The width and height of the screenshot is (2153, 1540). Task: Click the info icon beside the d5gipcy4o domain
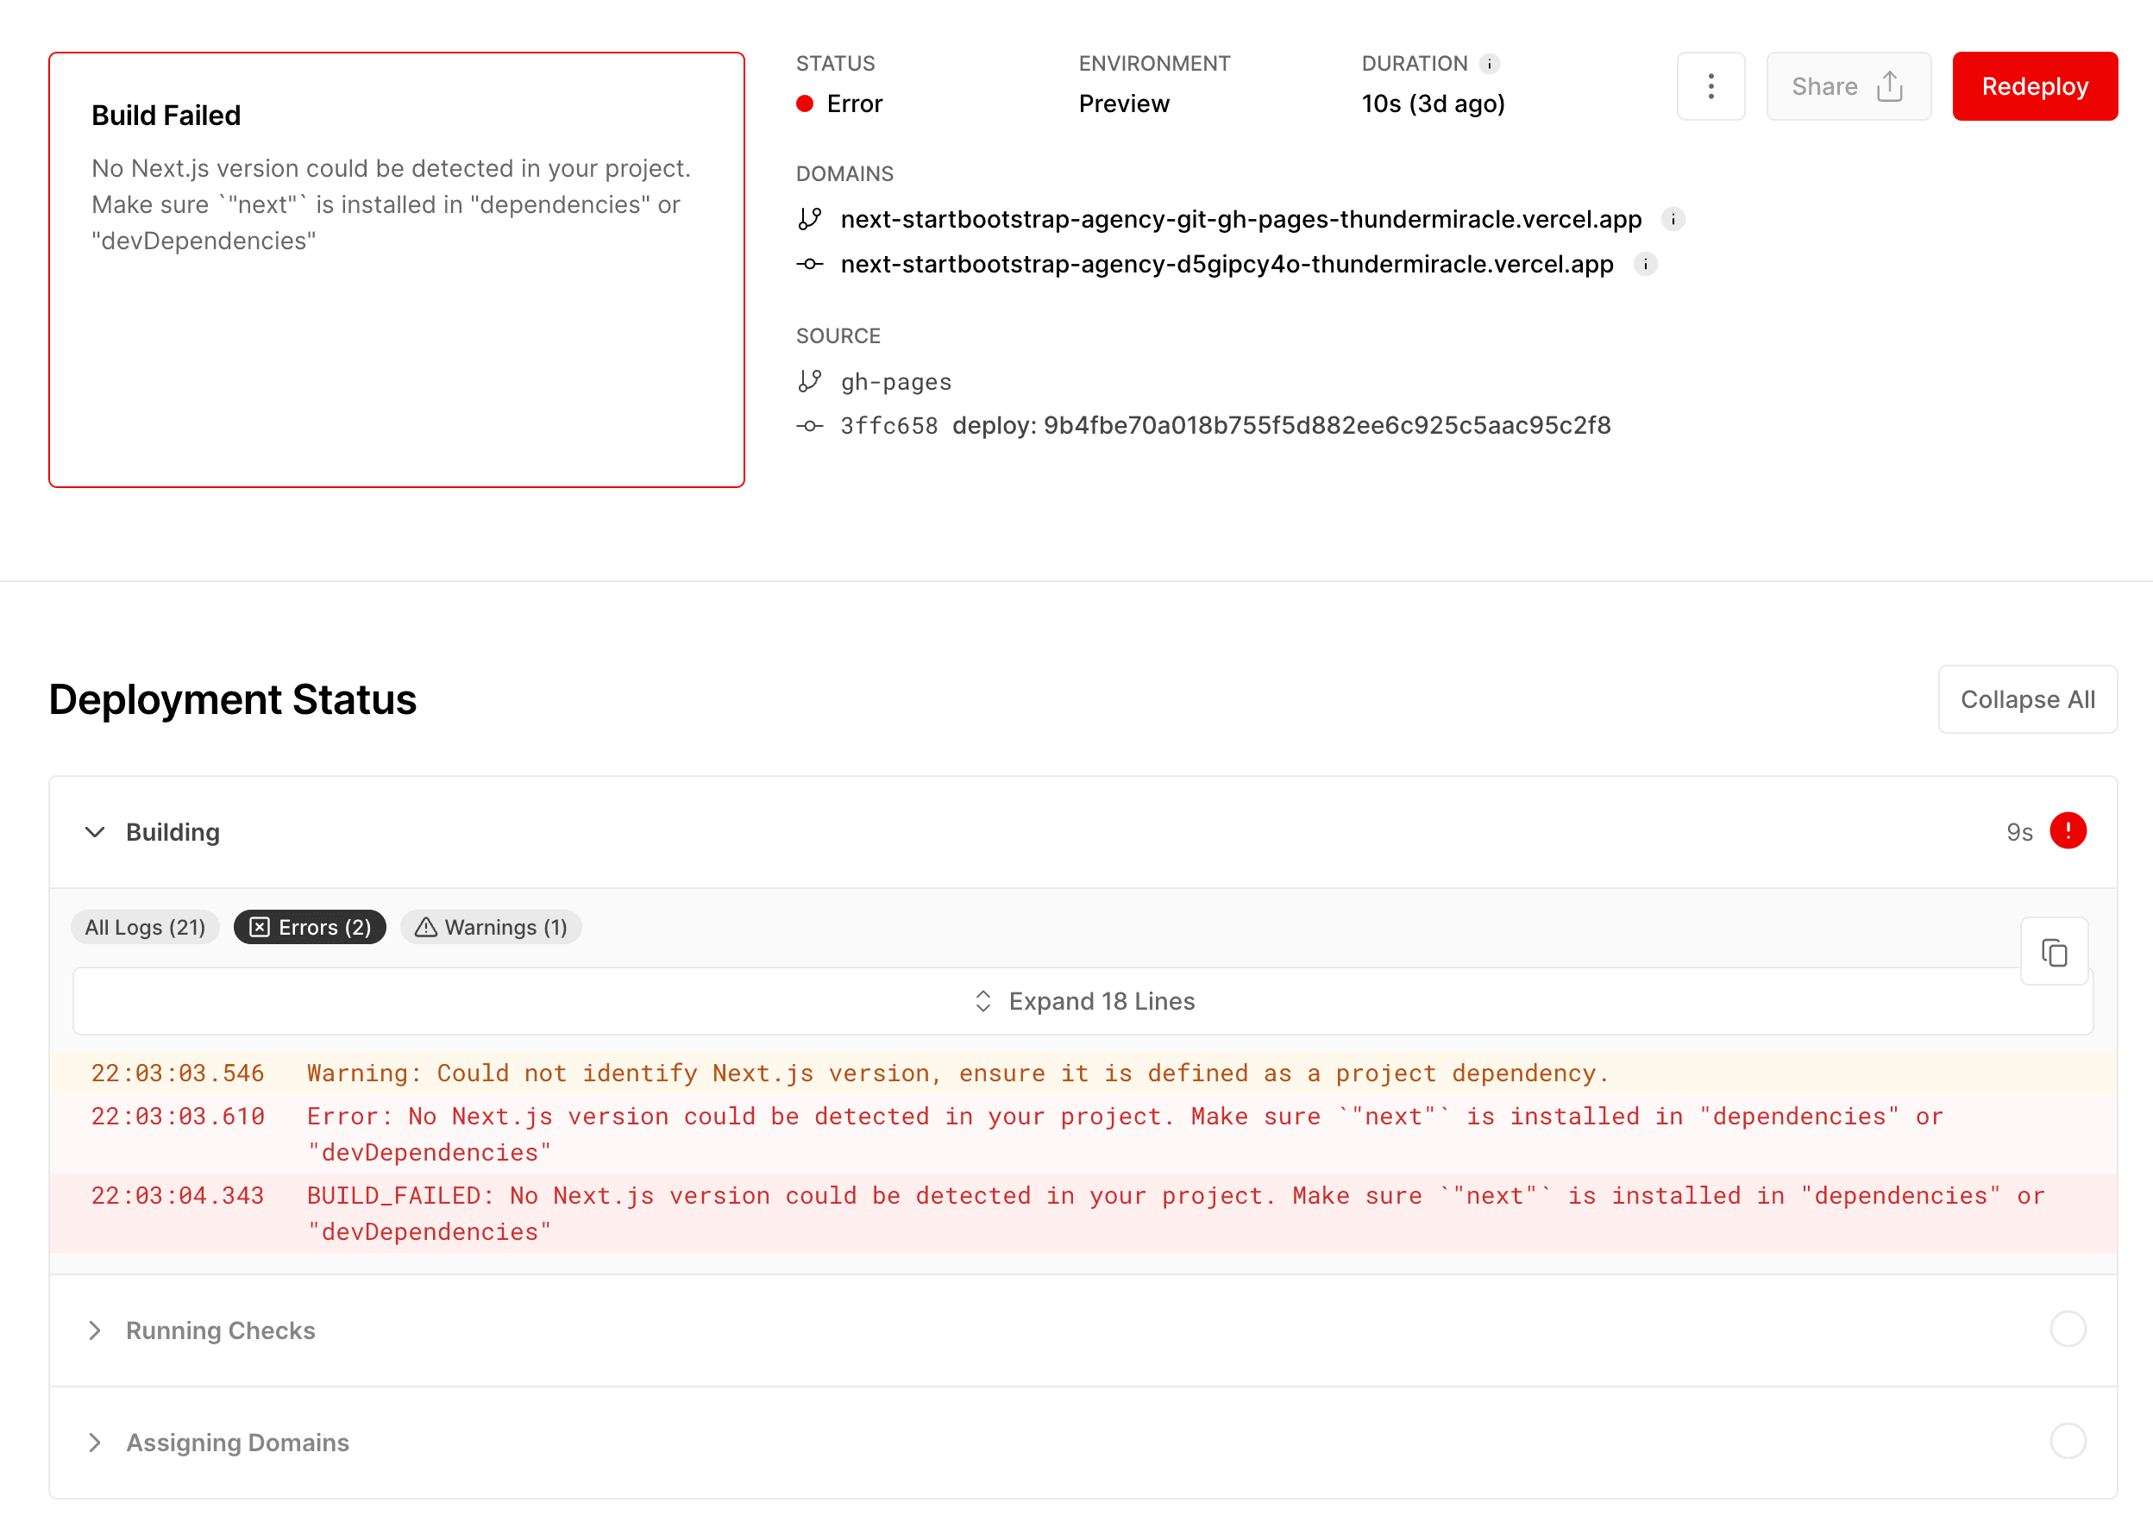pyautogui.click(x=1646, y=265)
